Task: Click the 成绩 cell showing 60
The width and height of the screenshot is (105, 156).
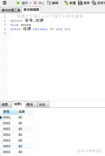Action: tap(25, 129)
